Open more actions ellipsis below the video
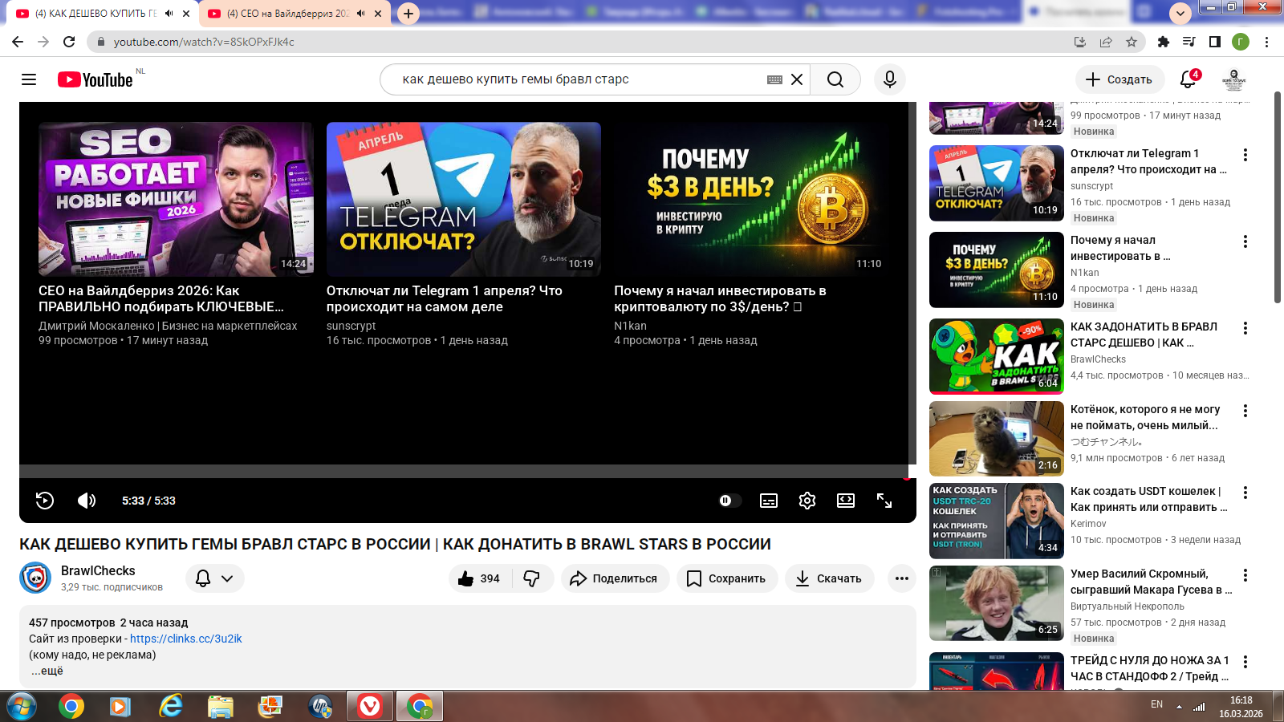 point(902,578)
